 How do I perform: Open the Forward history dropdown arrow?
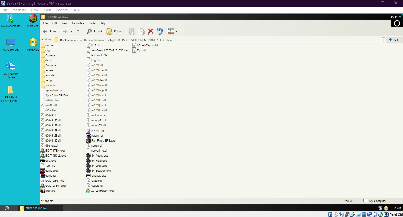(x=71, y=32)
